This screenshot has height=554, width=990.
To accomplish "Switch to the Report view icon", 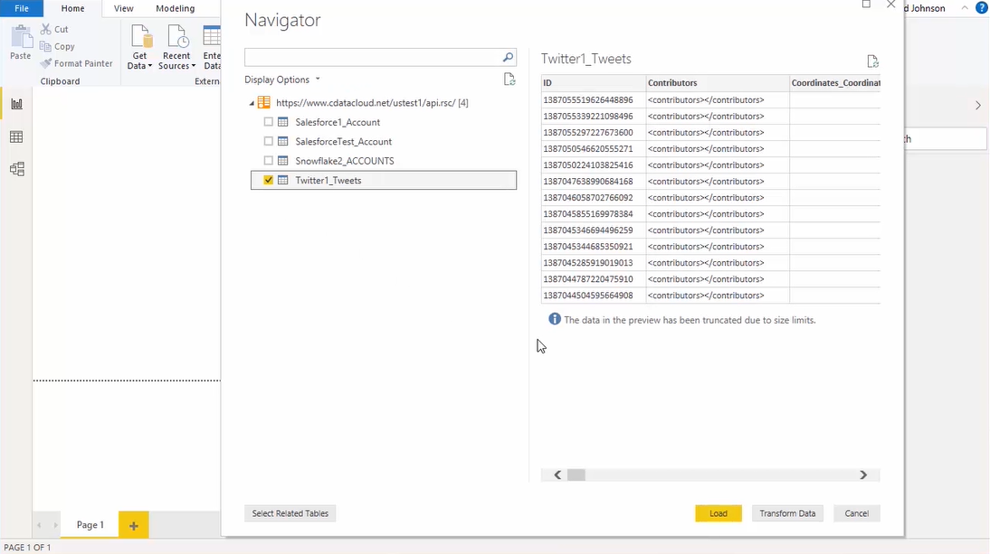I will tap(16, 103).
